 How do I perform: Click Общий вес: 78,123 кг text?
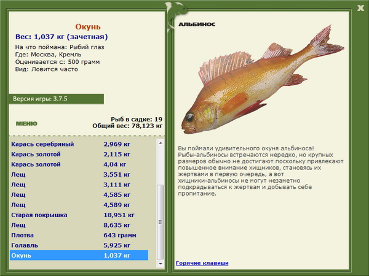pyautogui.click(x=127, y=126)
